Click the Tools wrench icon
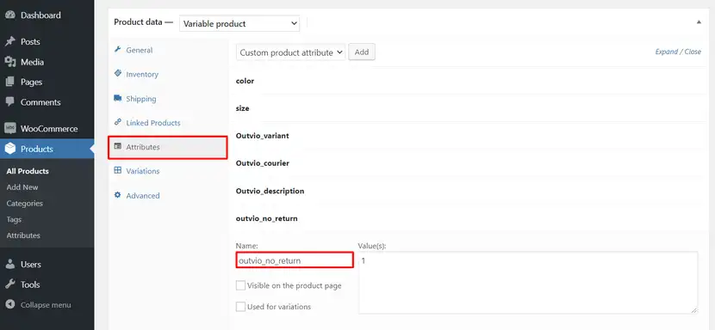This screenshot has height=330, width=715. [x=10, y=284]
